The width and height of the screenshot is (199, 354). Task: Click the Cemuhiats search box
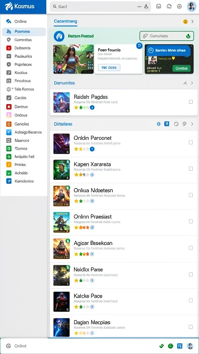tap(167, 36)
